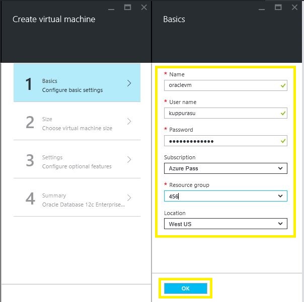304x302 pixels.
Task: Click the Name input field
Action: coord(221,85)
